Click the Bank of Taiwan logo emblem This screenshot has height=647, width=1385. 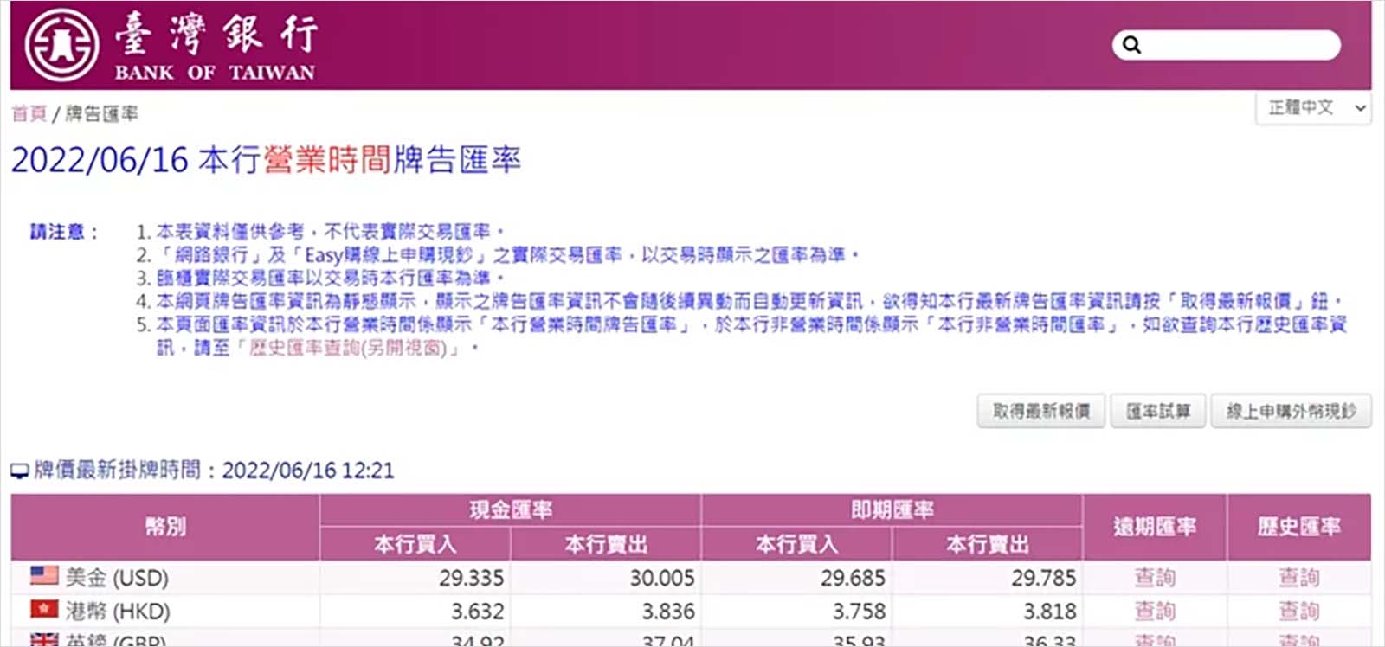(x=61, y=45)
